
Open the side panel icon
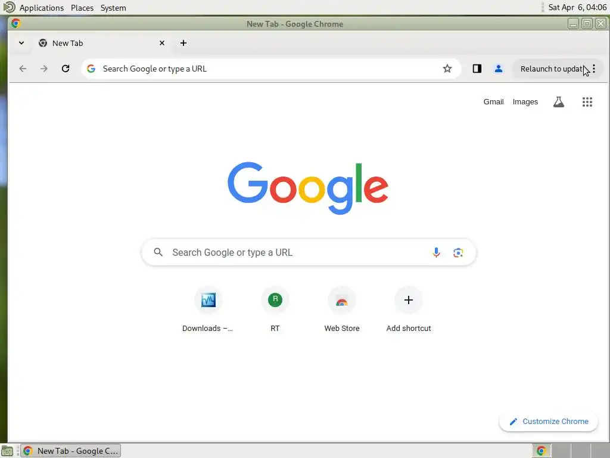tap(477, 69)
